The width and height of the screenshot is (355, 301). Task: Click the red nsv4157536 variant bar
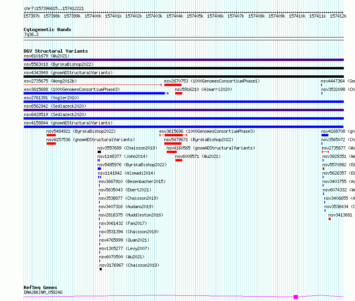(x=51, y=144)
